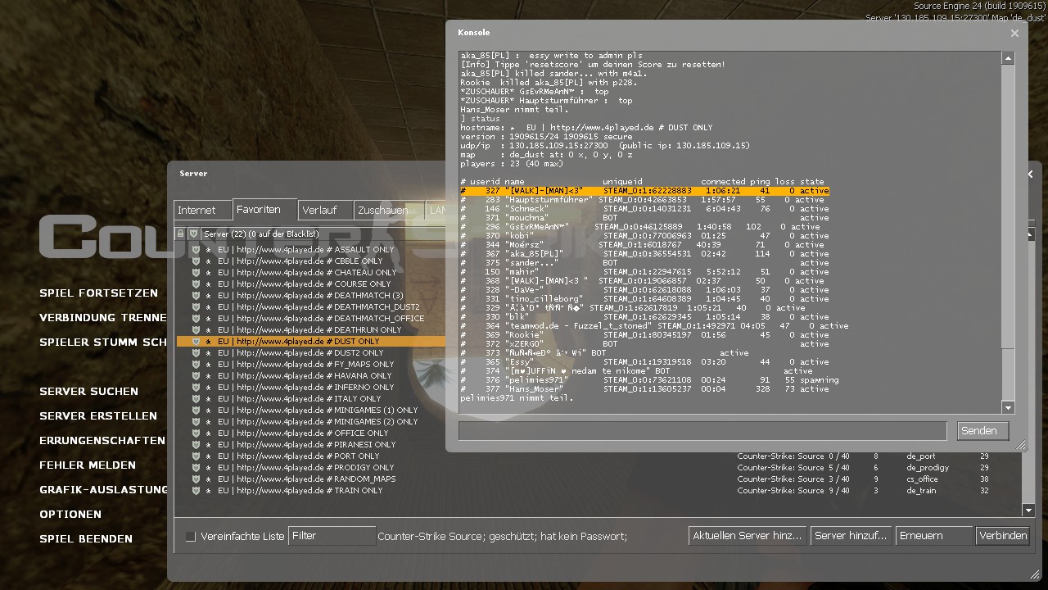The width and height of the screenshot is (1048, 590).
Task: Click the VAC shield column header icon
Action: 194,234
